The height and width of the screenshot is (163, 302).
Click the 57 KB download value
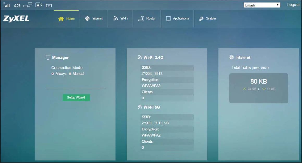point(271,89)
